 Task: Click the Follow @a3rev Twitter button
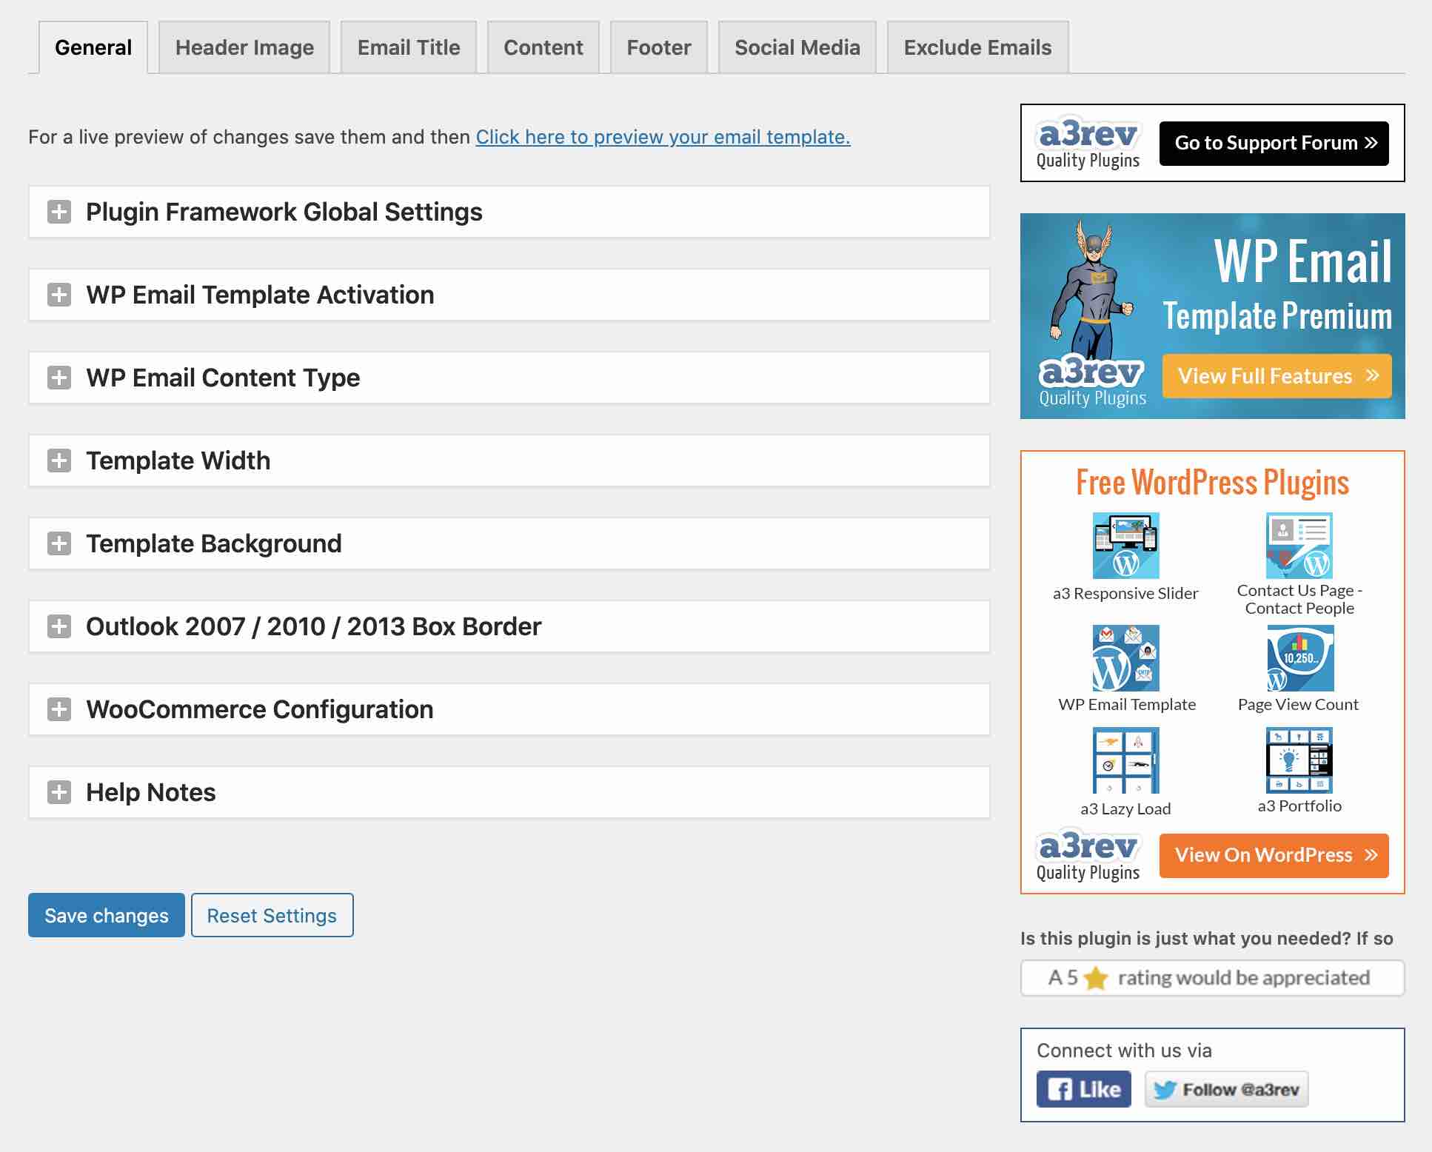(1226, 1089)
